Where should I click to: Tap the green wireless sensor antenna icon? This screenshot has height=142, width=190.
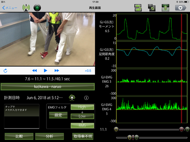click(x=26, y=8)
